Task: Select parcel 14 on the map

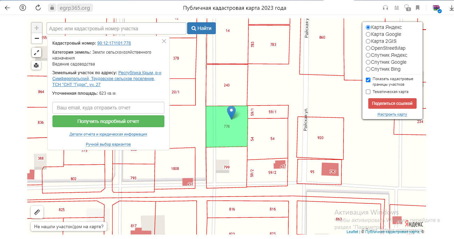Action: click(x=228, y=31)
